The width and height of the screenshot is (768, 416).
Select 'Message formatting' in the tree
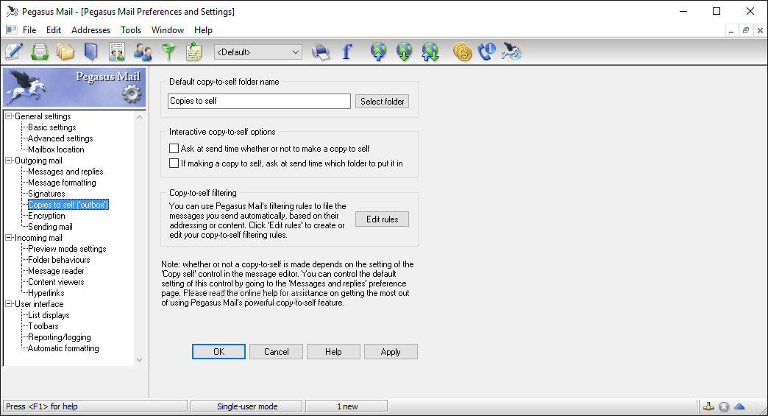pos(62,183)
